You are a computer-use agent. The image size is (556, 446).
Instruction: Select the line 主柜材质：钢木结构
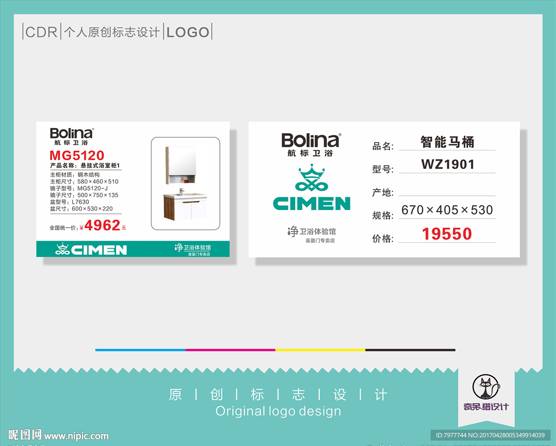tap(75, 174)
